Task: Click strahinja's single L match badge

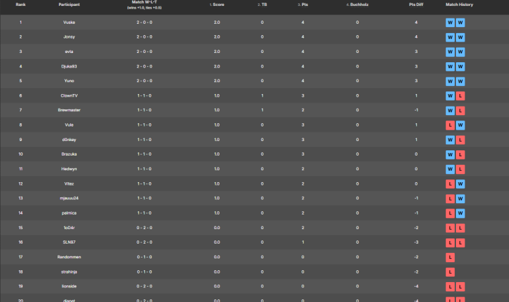Action: [x=451, y=272]
